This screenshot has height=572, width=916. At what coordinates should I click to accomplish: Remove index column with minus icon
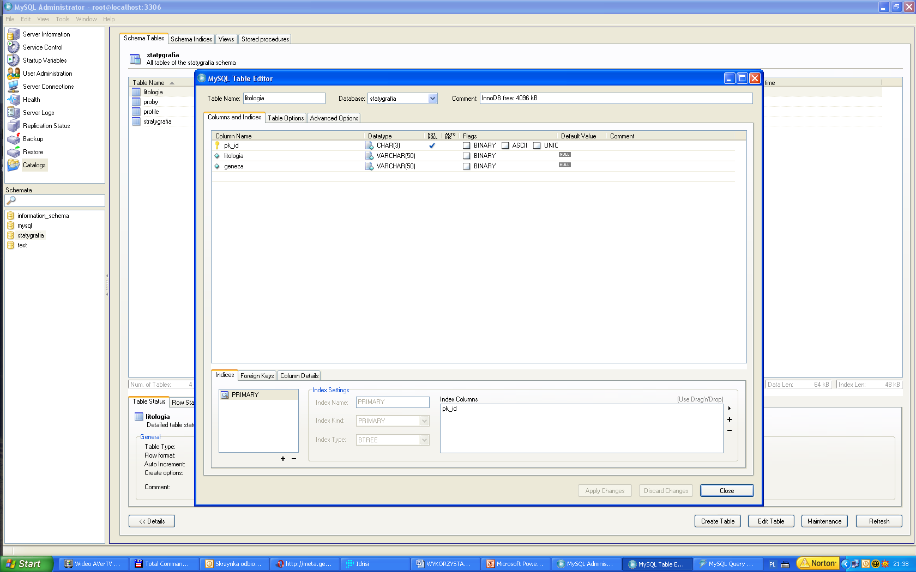click(x=730, y=430)
